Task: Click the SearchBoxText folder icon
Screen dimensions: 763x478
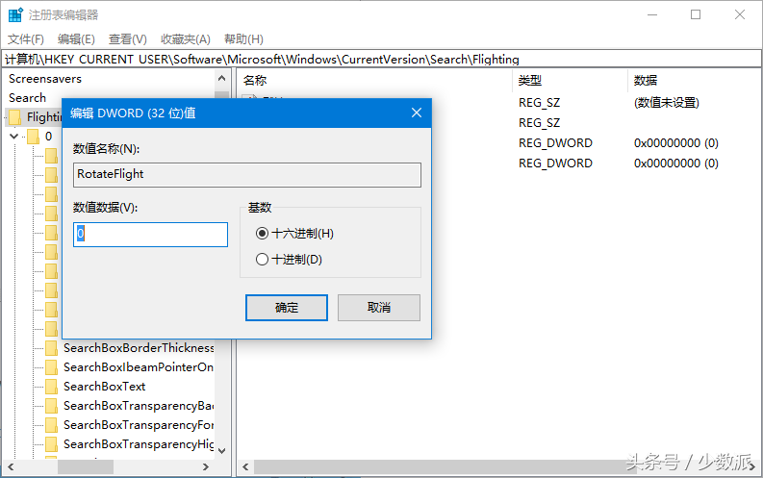Action: [52, 386]
